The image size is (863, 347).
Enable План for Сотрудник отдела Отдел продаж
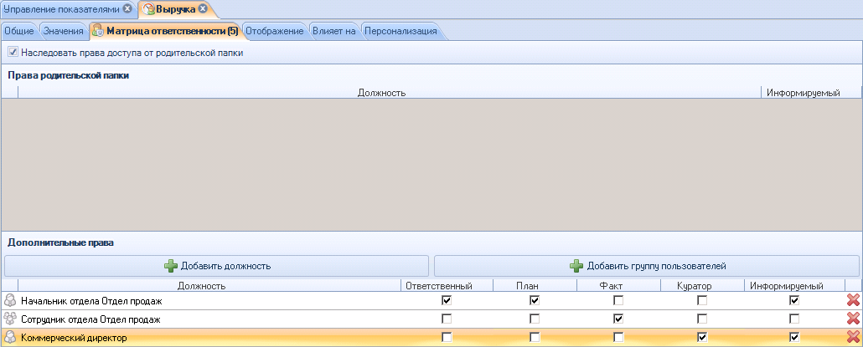coord(535,319)
